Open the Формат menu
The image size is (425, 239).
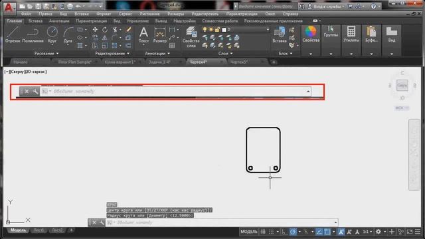104,14
